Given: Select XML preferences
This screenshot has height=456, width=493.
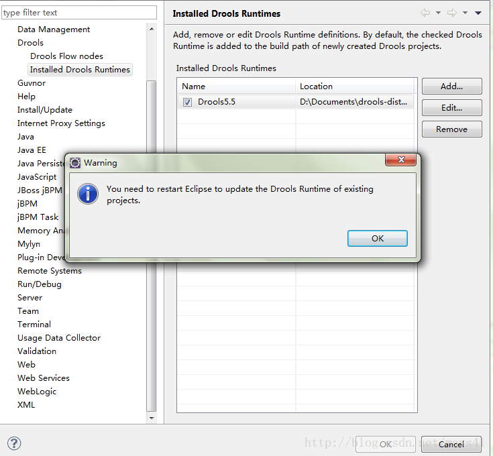Looking at the screenshot, I should [x=26, y=405].
